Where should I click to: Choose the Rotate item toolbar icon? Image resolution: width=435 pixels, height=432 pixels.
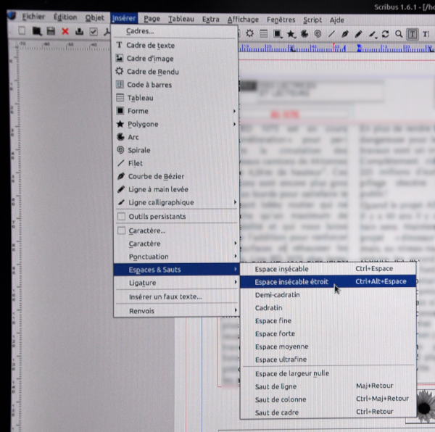pyautogui.click(x=385, y=33)
